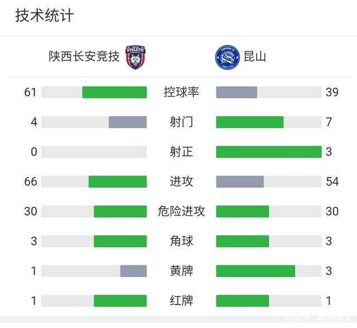Click the 进攻 stat label
Image resolution: width=357 pixels, height=328 pixels.
[x=181, y=182]
